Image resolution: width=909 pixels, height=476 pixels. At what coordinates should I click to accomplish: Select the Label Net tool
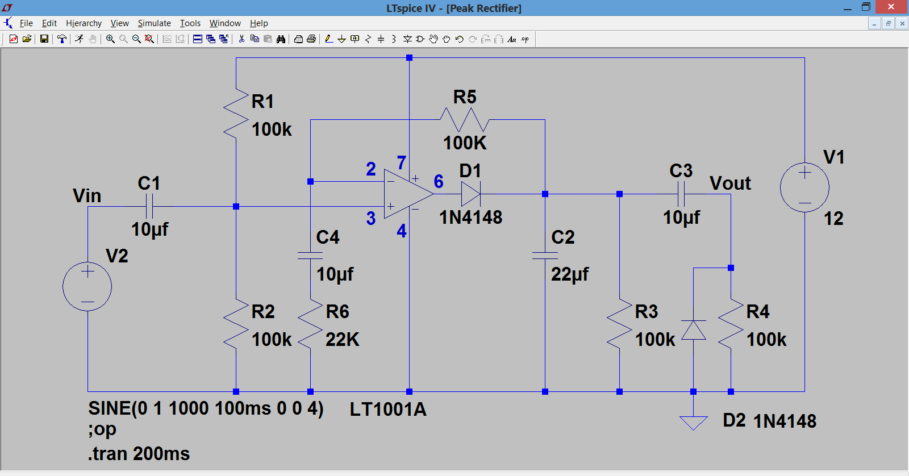[x=355, y=39]
